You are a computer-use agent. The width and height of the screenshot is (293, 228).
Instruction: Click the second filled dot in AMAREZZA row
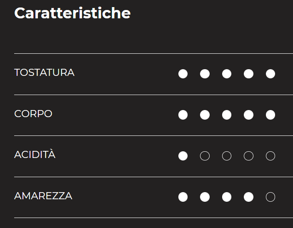coord(205,197)
